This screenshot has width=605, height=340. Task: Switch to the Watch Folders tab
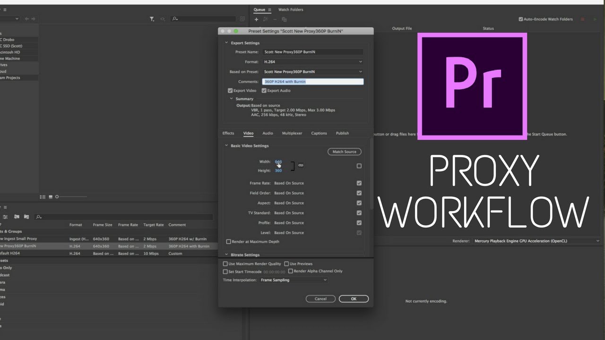(291, 9)
